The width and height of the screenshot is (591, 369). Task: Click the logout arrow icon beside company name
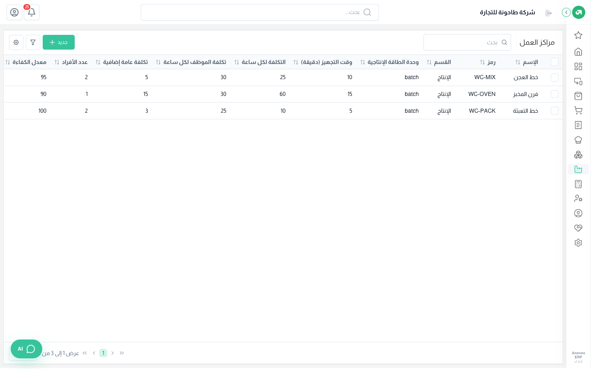click(548, 13)
